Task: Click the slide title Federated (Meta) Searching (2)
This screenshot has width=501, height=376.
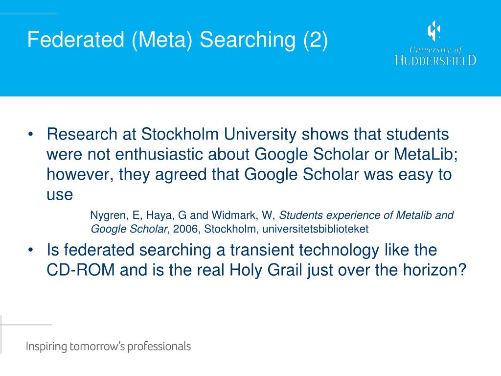Action: pos(177,40)
